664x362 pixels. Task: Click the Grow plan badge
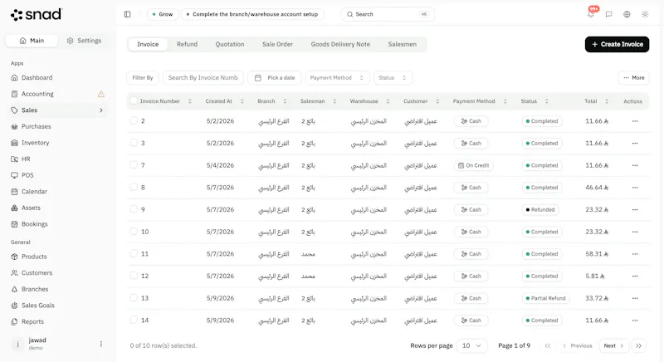click(163, 14)
